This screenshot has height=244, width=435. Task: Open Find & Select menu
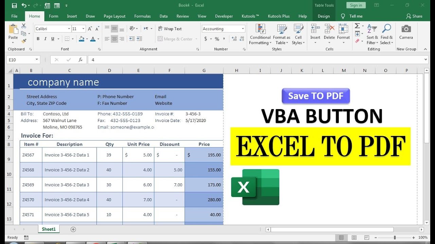(387, 35)
